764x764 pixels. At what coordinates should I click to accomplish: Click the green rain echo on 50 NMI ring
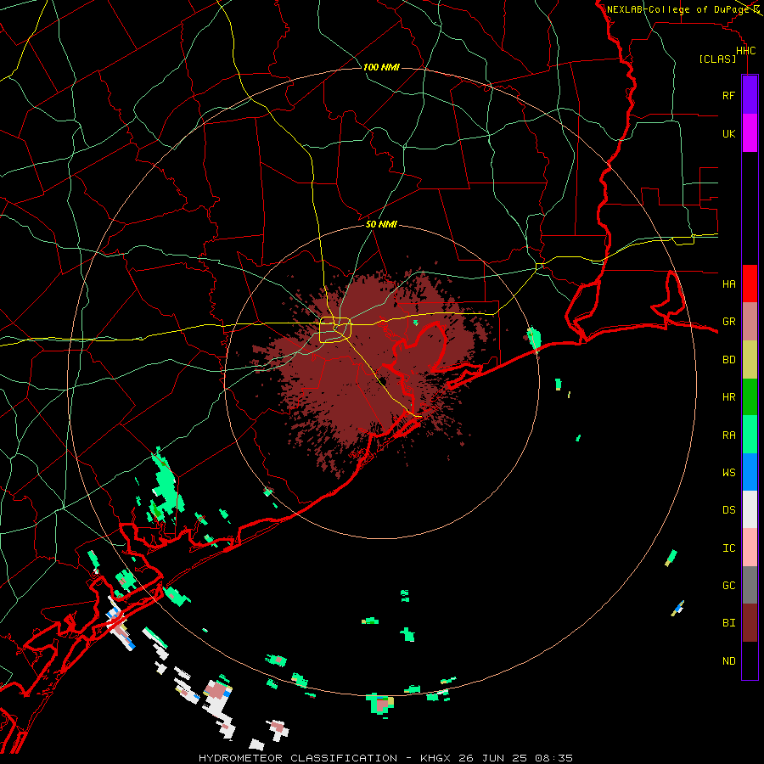point(534,337)
